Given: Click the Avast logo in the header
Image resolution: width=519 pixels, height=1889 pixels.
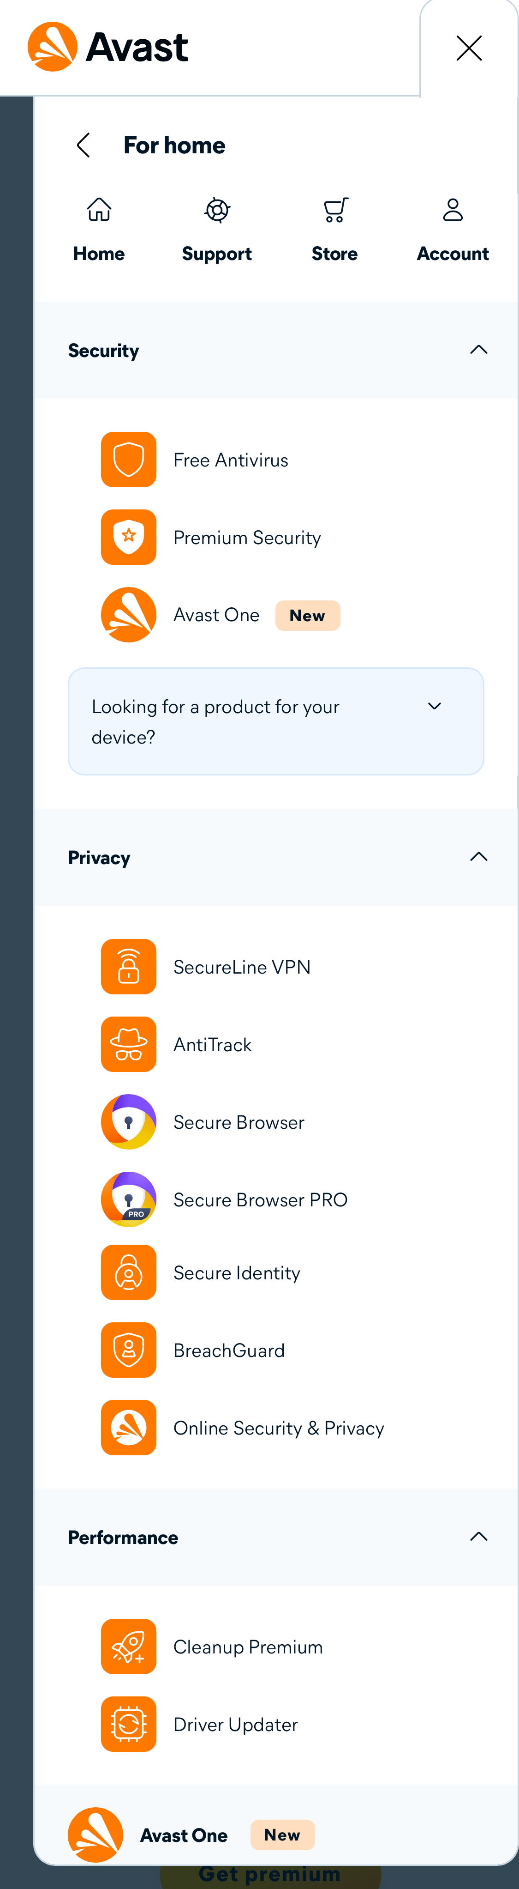Looking at the screenshot, I should 107,46.
